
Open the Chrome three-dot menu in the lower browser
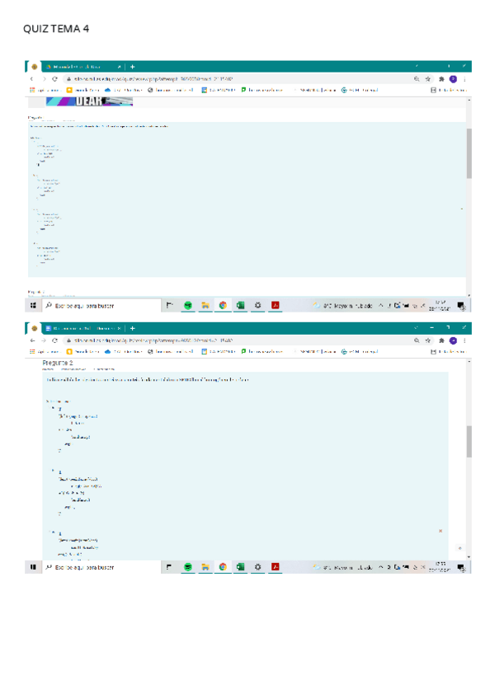click(464, 340)
